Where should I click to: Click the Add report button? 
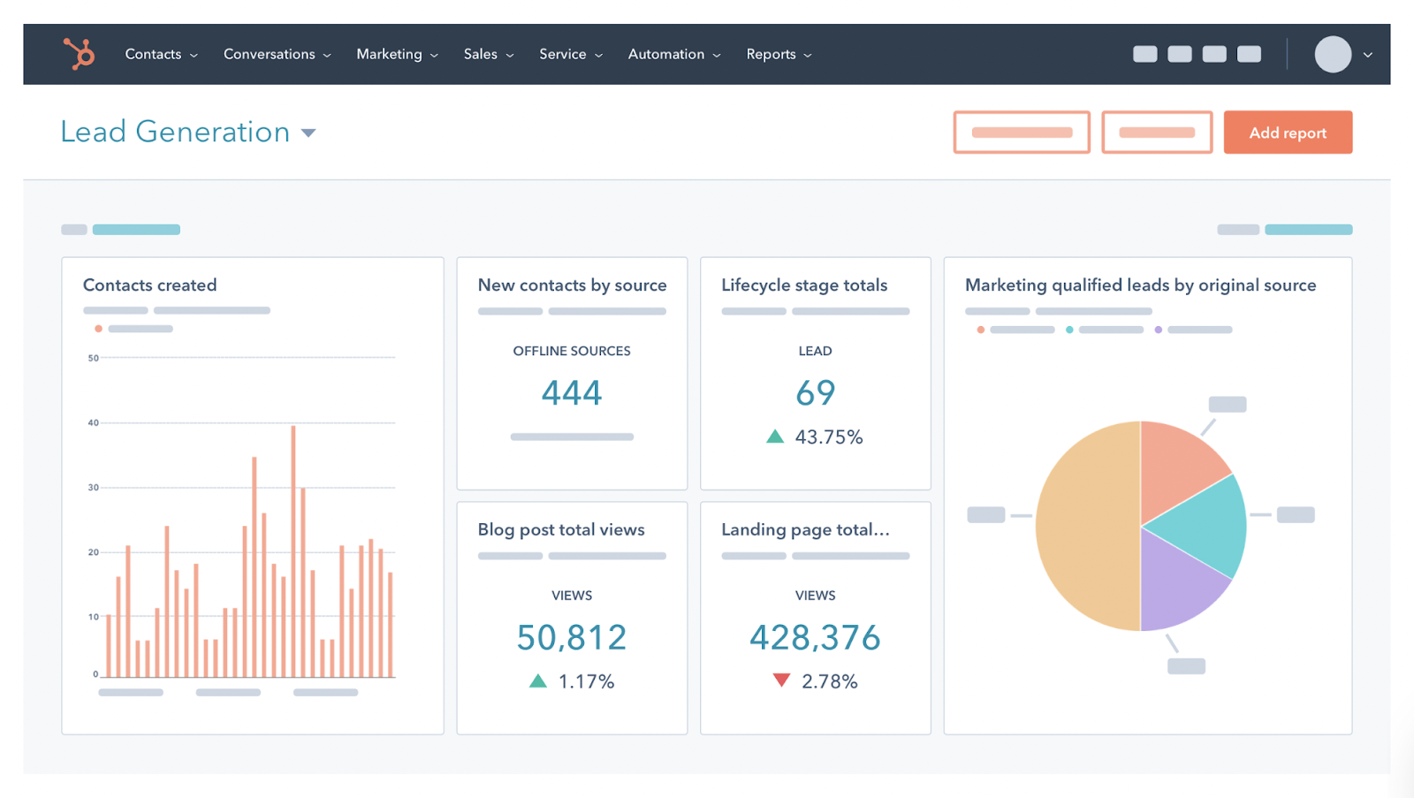tap(1288, 133)
